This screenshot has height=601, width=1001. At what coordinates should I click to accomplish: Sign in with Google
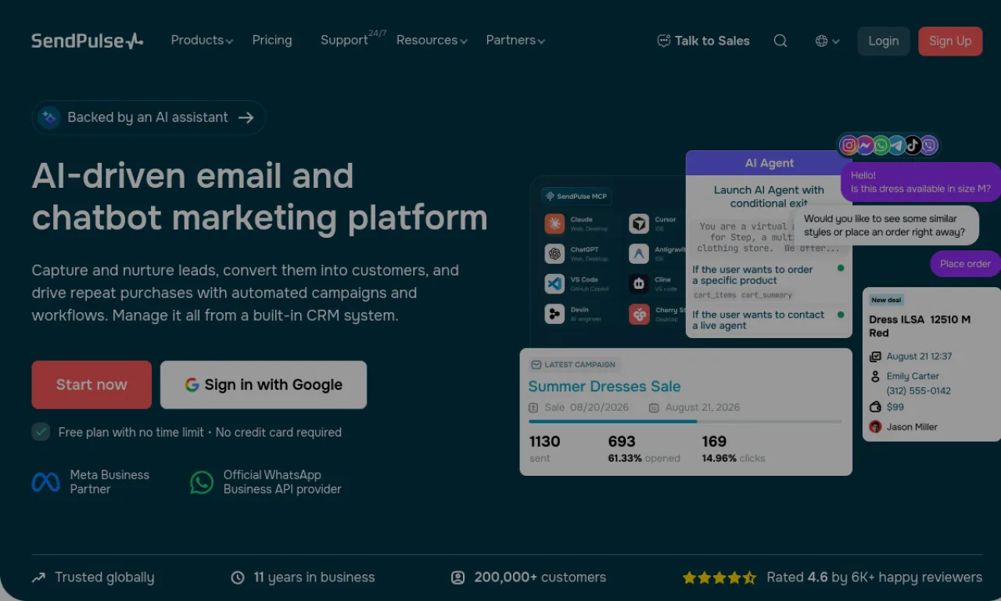pyautogui.click(x=264, y=384)
